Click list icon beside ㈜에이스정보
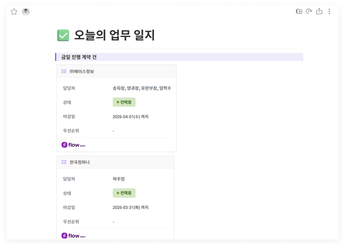Viewport: 345px width, 247px height. 64,71
